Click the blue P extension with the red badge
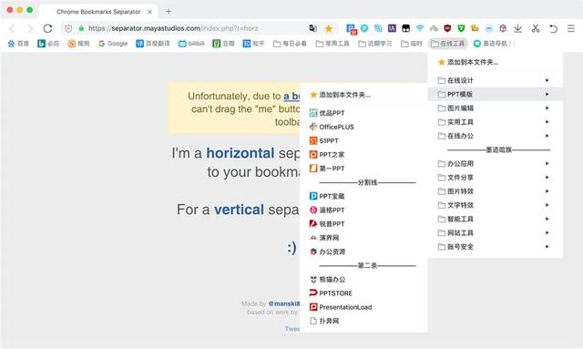The height and width of the screenshot is (349, 583). coord(352,28)
